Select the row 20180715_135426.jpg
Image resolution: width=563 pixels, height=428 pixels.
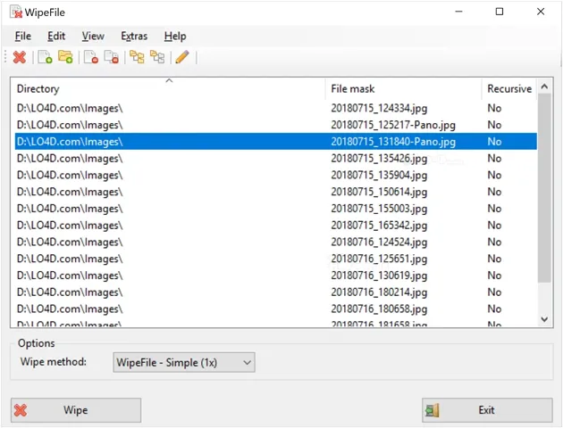(276, 159)
